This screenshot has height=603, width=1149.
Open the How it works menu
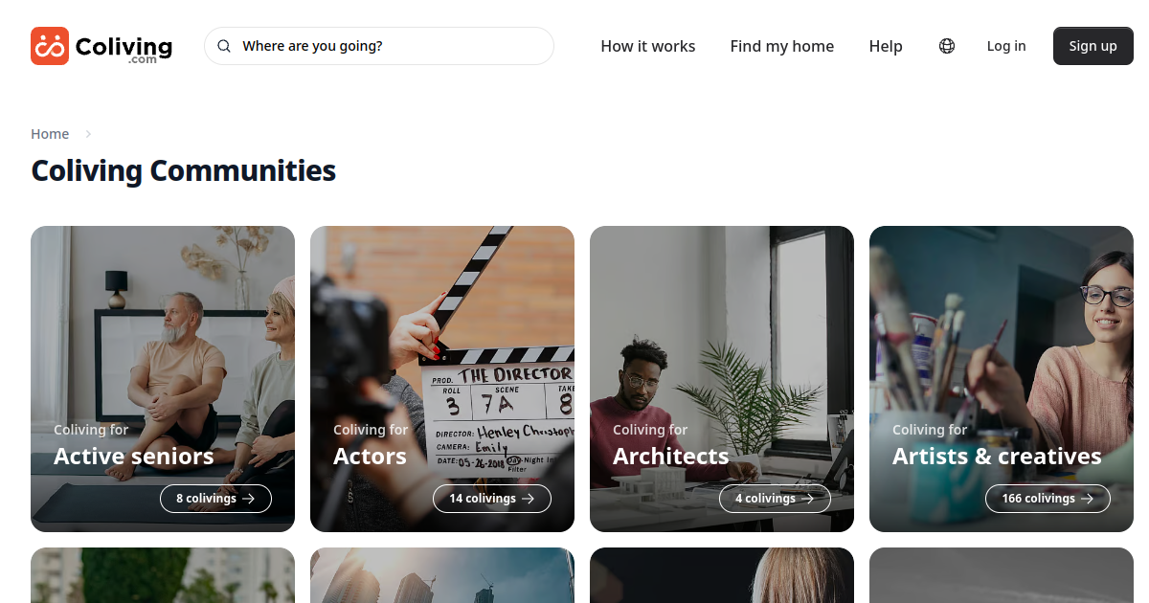tap(648, 46)
